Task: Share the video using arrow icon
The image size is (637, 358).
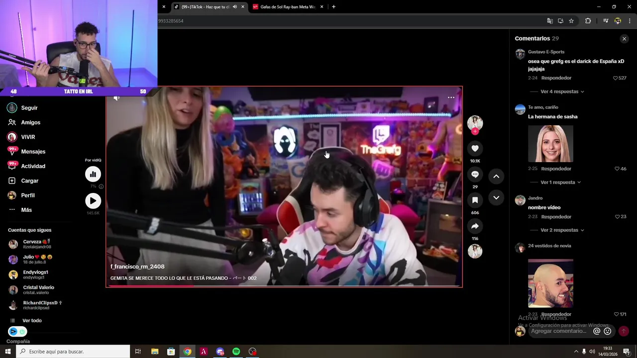Action: pyautogui.click(x=475, y=226)
